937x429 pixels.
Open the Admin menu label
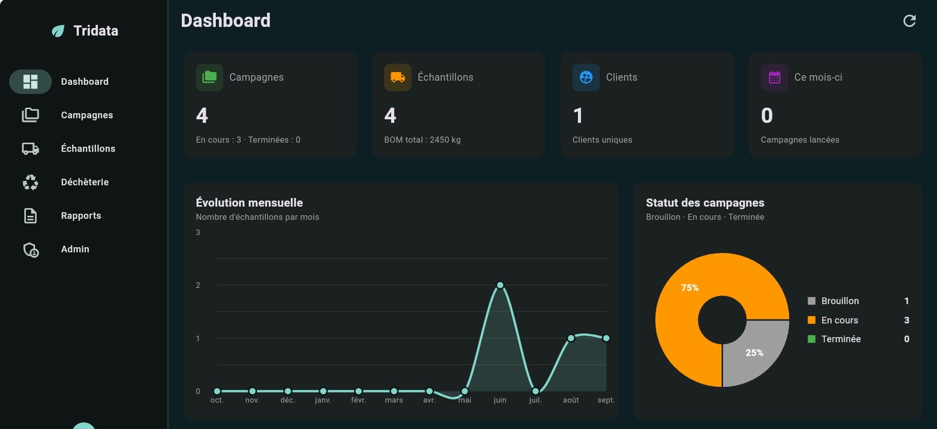point(75,249)
